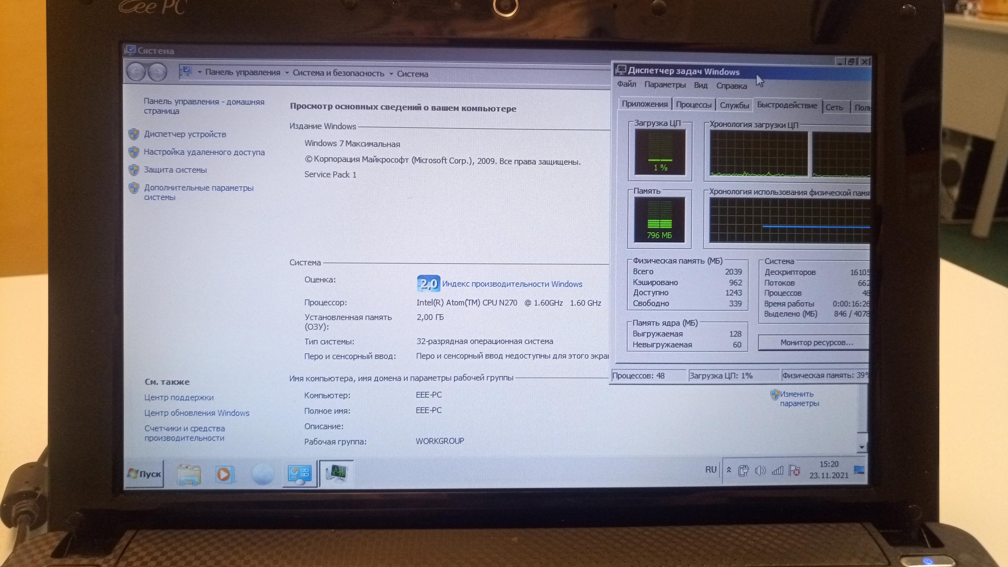Expand dropdown arrow before Система breadcrumb
This screenshot has width=1008, height=567.
click(x=391, y=74)
